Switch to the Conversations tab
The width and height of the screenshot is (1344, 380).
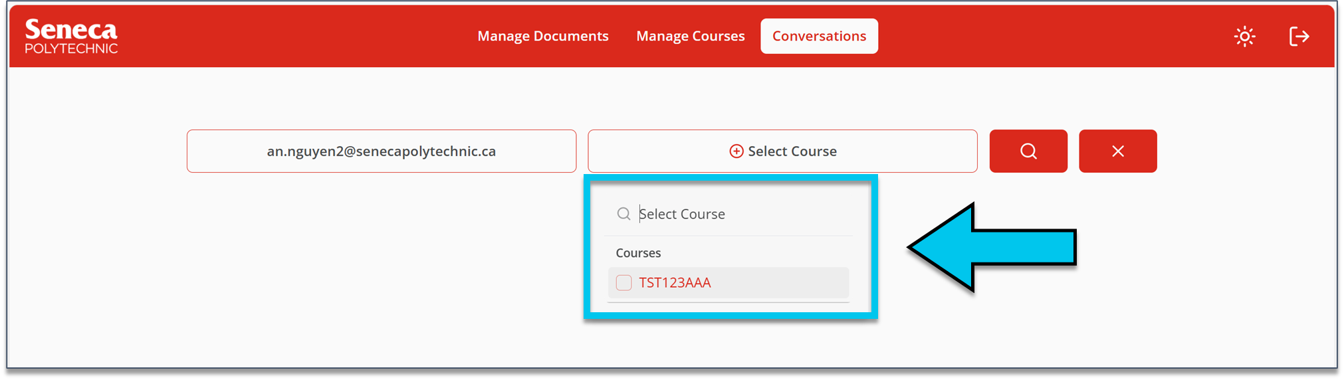(x=819, y=36)
